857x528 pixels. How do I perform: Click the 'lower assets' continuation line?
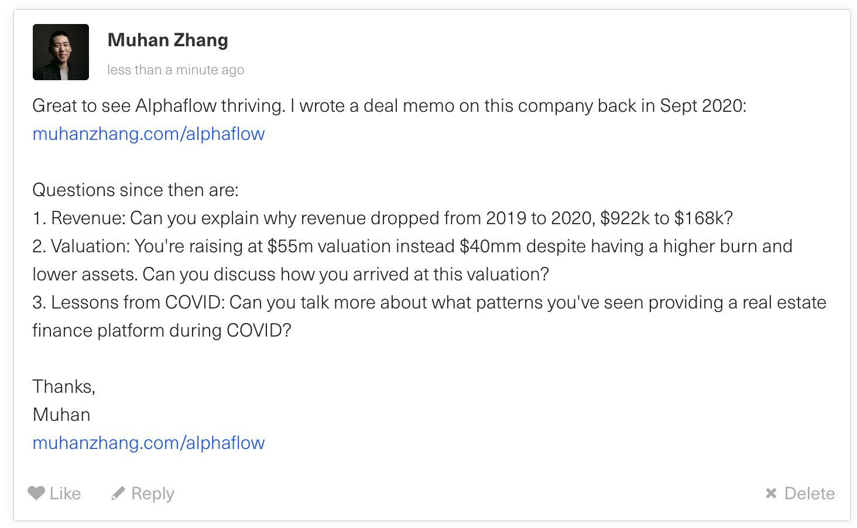(291, 274)
